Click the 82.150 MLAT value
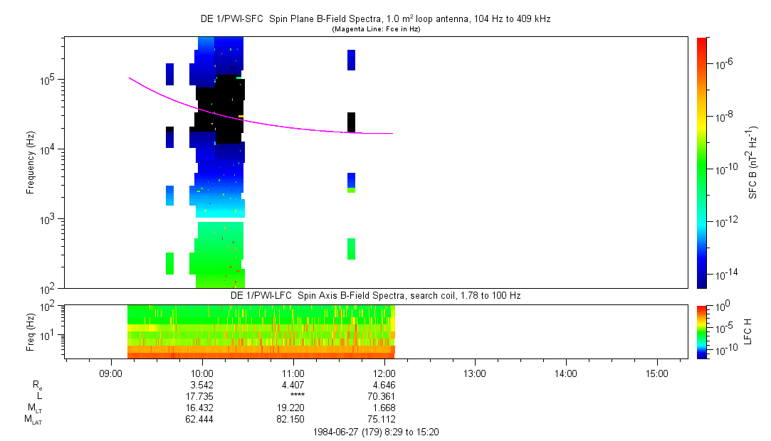This screenshot has height=441, width=771. (x=293, y=419)
